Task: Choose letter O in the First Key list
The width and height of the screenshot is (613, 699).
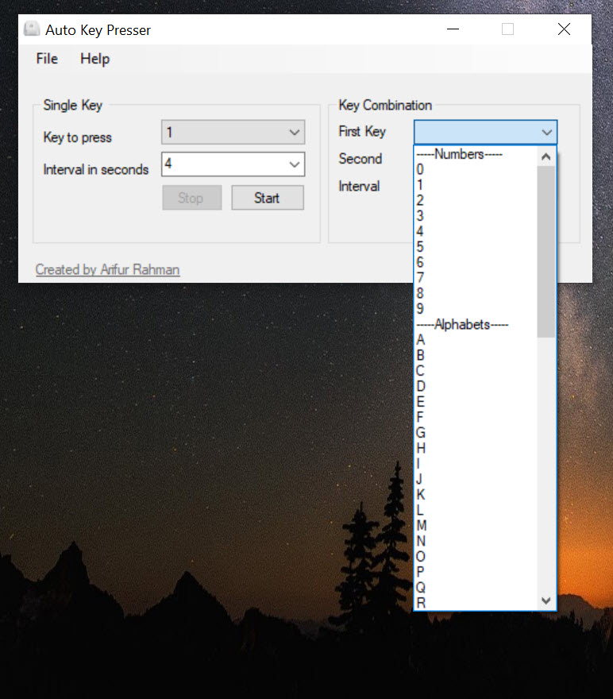Action: point(476,556)
